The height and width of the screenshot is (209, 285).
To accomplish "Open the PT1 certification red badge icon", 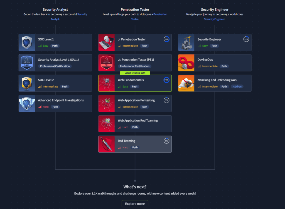I will pos(106,63).
